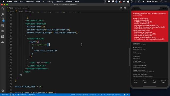Close the App.js editor tab
Screen dimensions: 170x96
coord(28,8)
